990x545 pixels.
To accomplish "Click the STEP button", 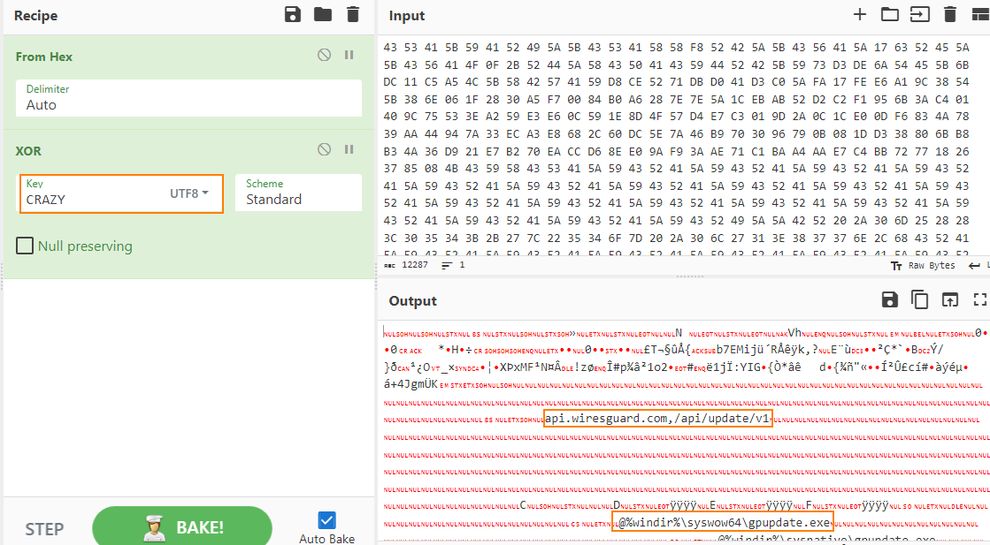I will (43, 527).
